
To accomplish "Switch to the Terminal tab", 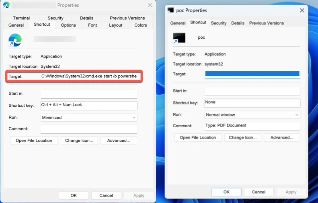I will [21, 18].
